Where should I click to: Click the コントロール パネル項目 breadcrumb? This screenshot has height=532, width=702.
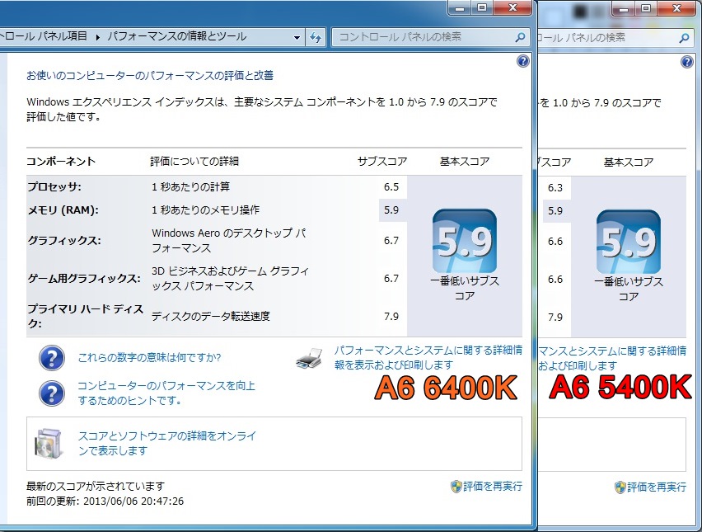pos(44,36)
